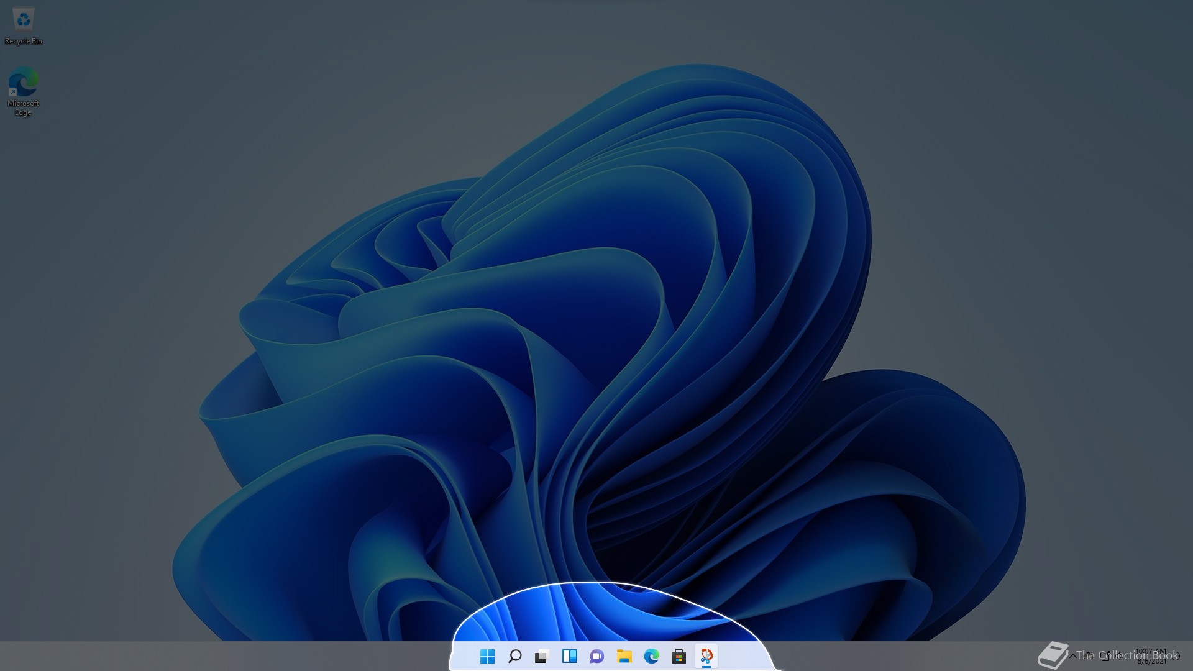Select the Microsoft Edge desktop shortcut
Image resolution: width=1193 pixels, height=671 pixels.
click(23, 82)
